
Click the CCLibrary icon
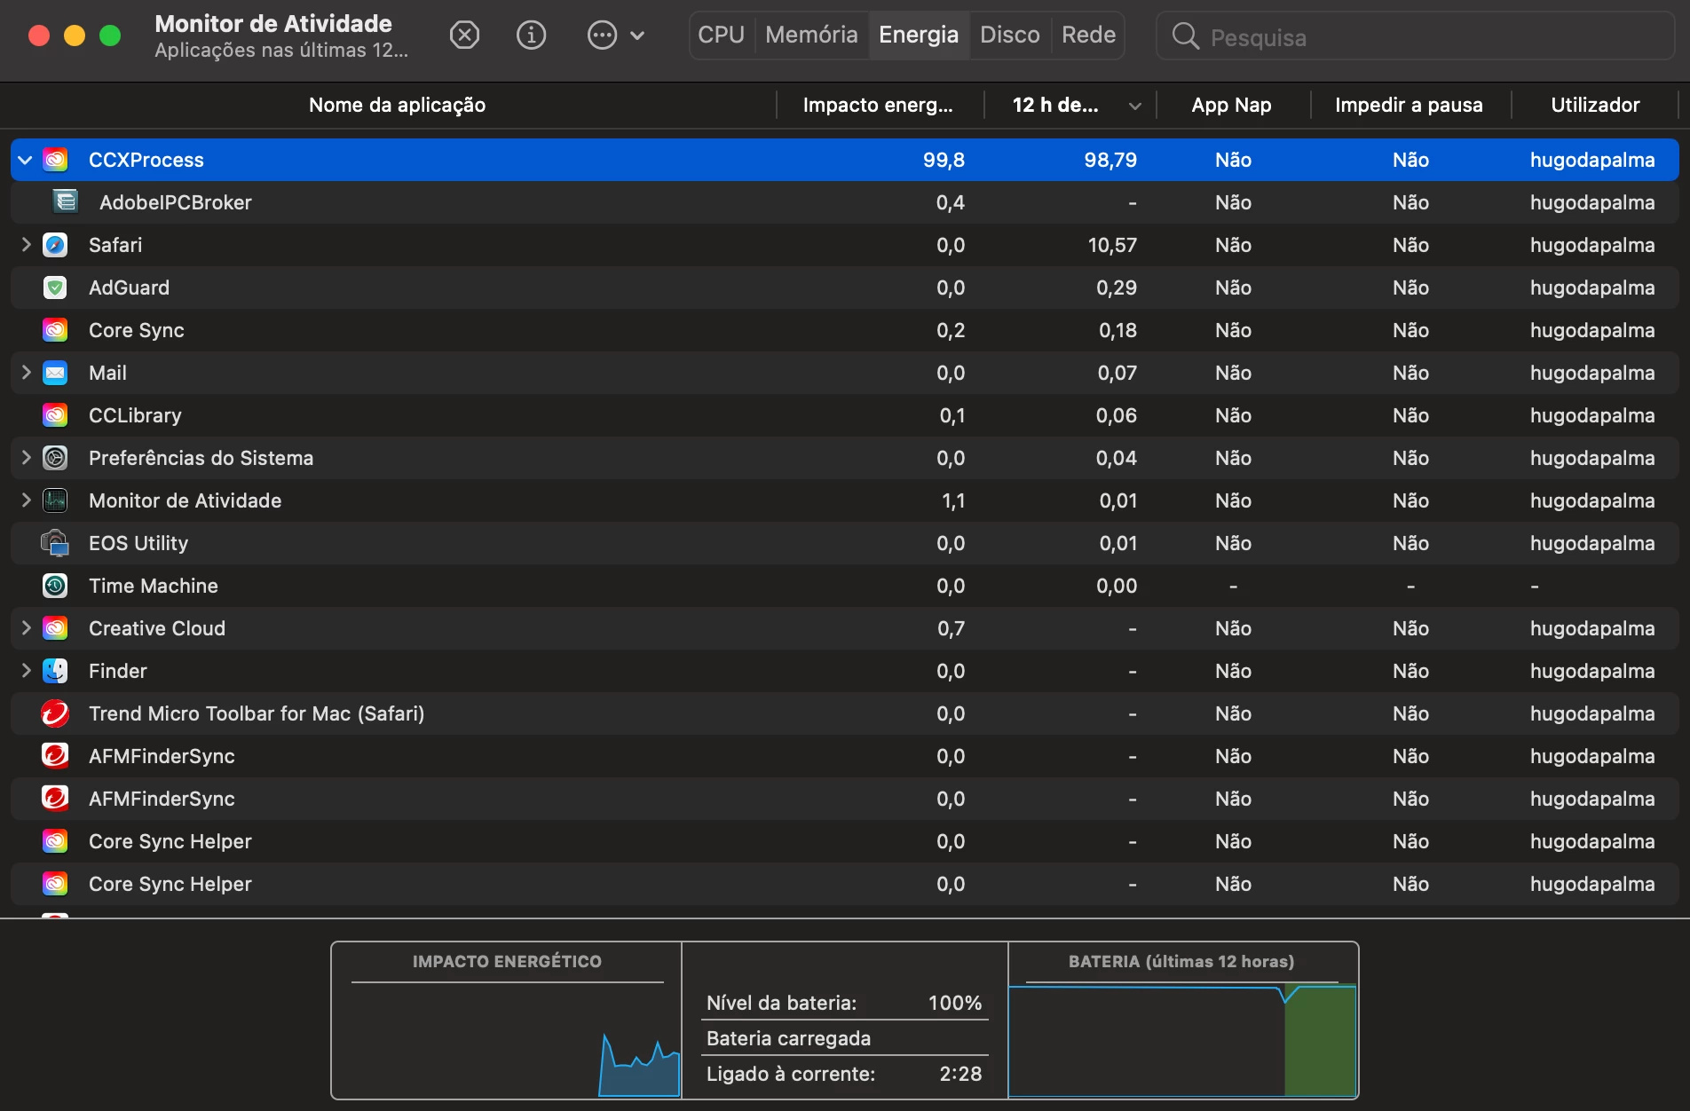(55, 415)
